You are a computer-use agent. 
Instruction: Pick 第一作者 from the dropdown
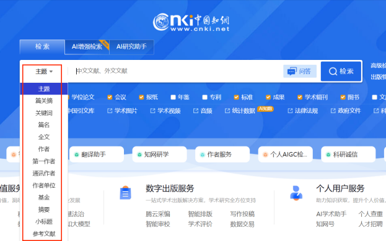coord(44,161)
